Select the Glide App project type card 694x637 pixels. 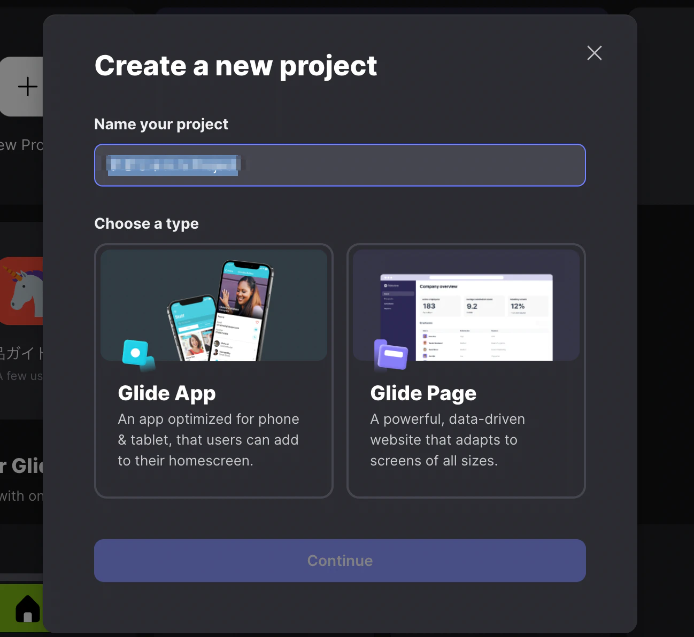point(214,371)
